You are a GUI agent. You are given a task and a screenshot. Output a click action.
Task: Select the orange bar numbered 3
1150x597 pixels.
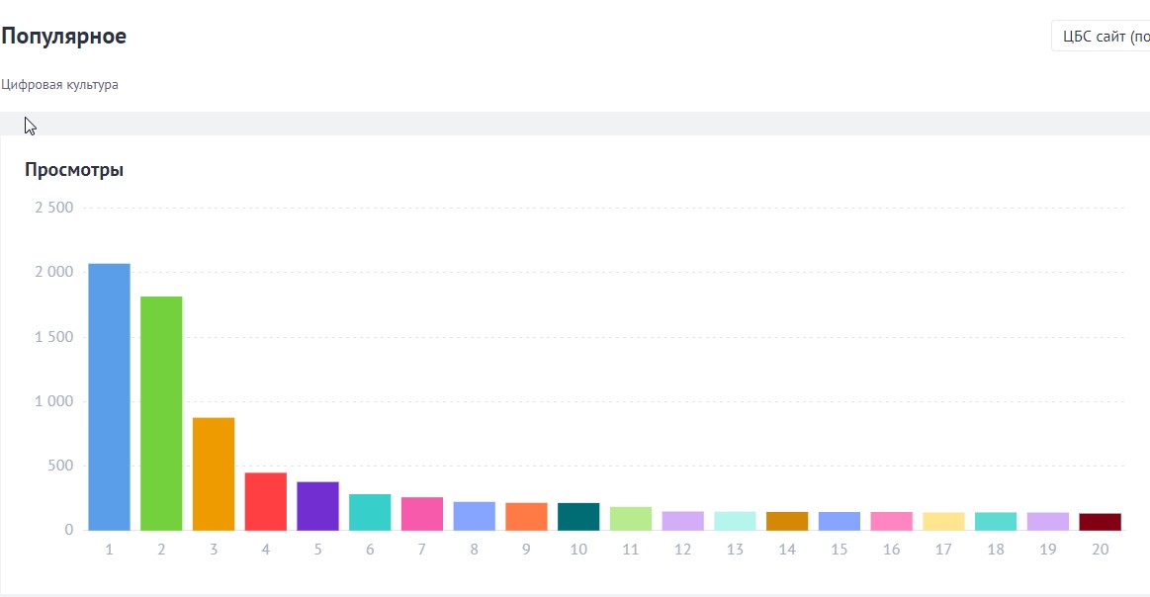coord(214,473)
